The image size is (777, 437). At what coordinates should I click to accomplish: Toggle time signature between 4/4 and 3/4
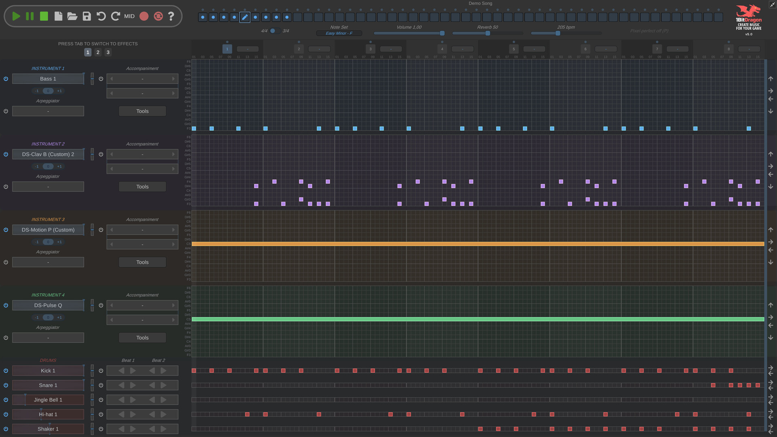coord(275,31)
